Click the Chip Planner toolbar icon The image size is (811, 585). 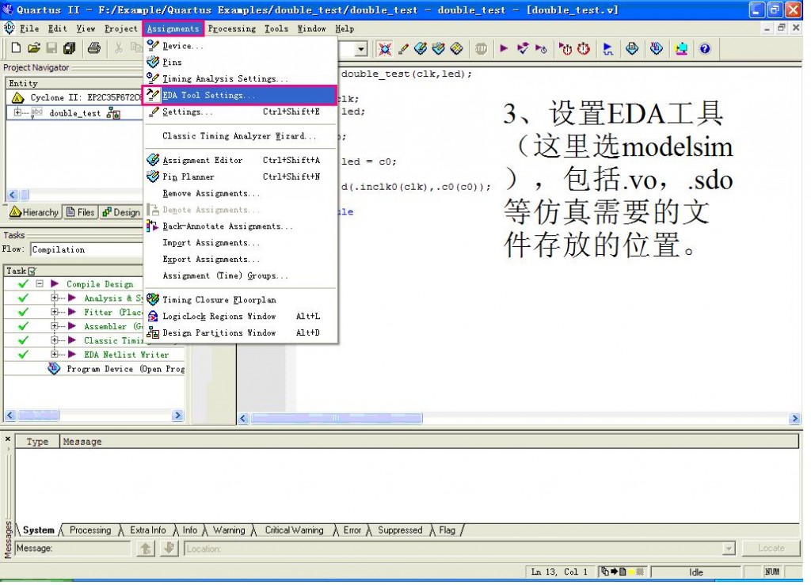click(458, 49)
